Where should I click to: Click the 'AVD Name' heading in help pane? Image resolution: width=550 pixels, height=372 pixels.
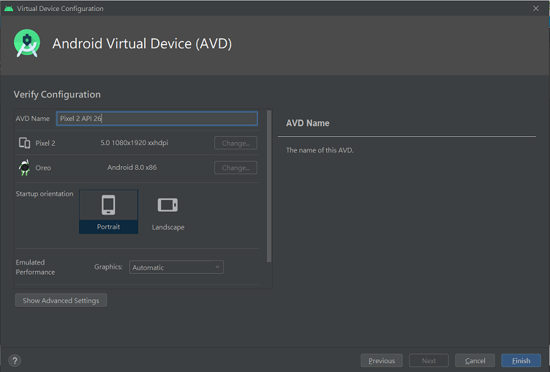click(x=308, y=123)
